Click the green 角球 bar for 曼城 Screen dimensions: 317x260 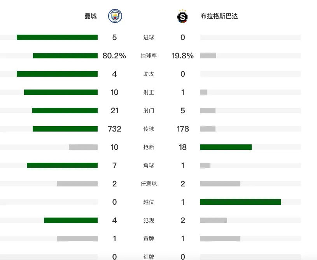pyautogui.click(x=62, y=165)
